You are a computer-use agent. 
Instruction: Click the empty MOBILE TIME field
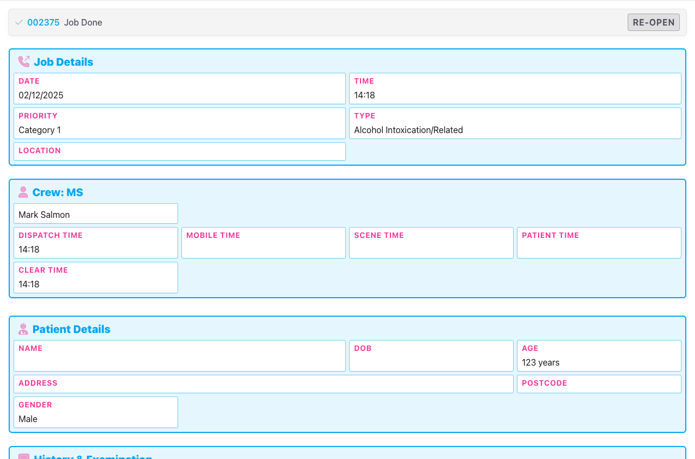tap(263, 247)
